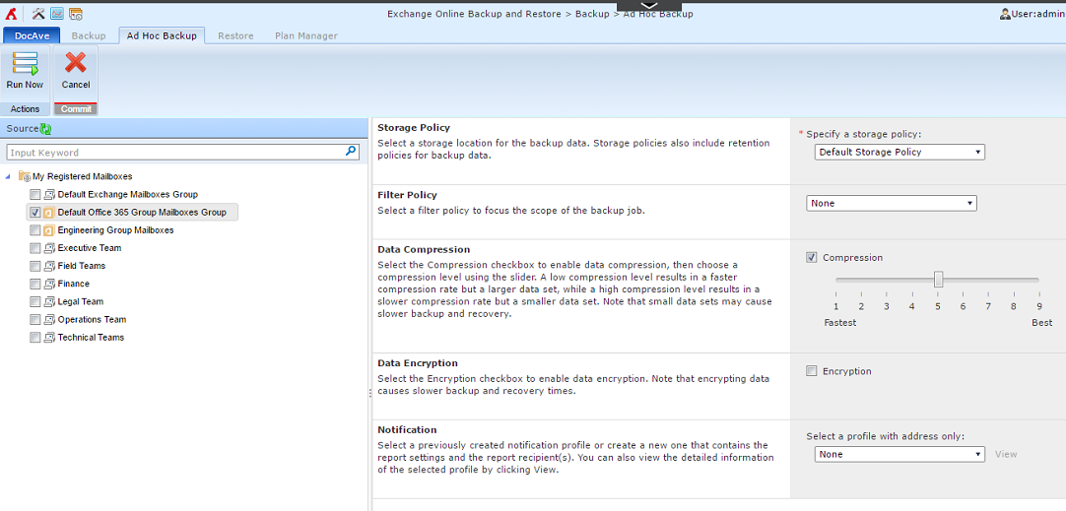
Task: Click the Run Now action icon
Action: point(26,63)
